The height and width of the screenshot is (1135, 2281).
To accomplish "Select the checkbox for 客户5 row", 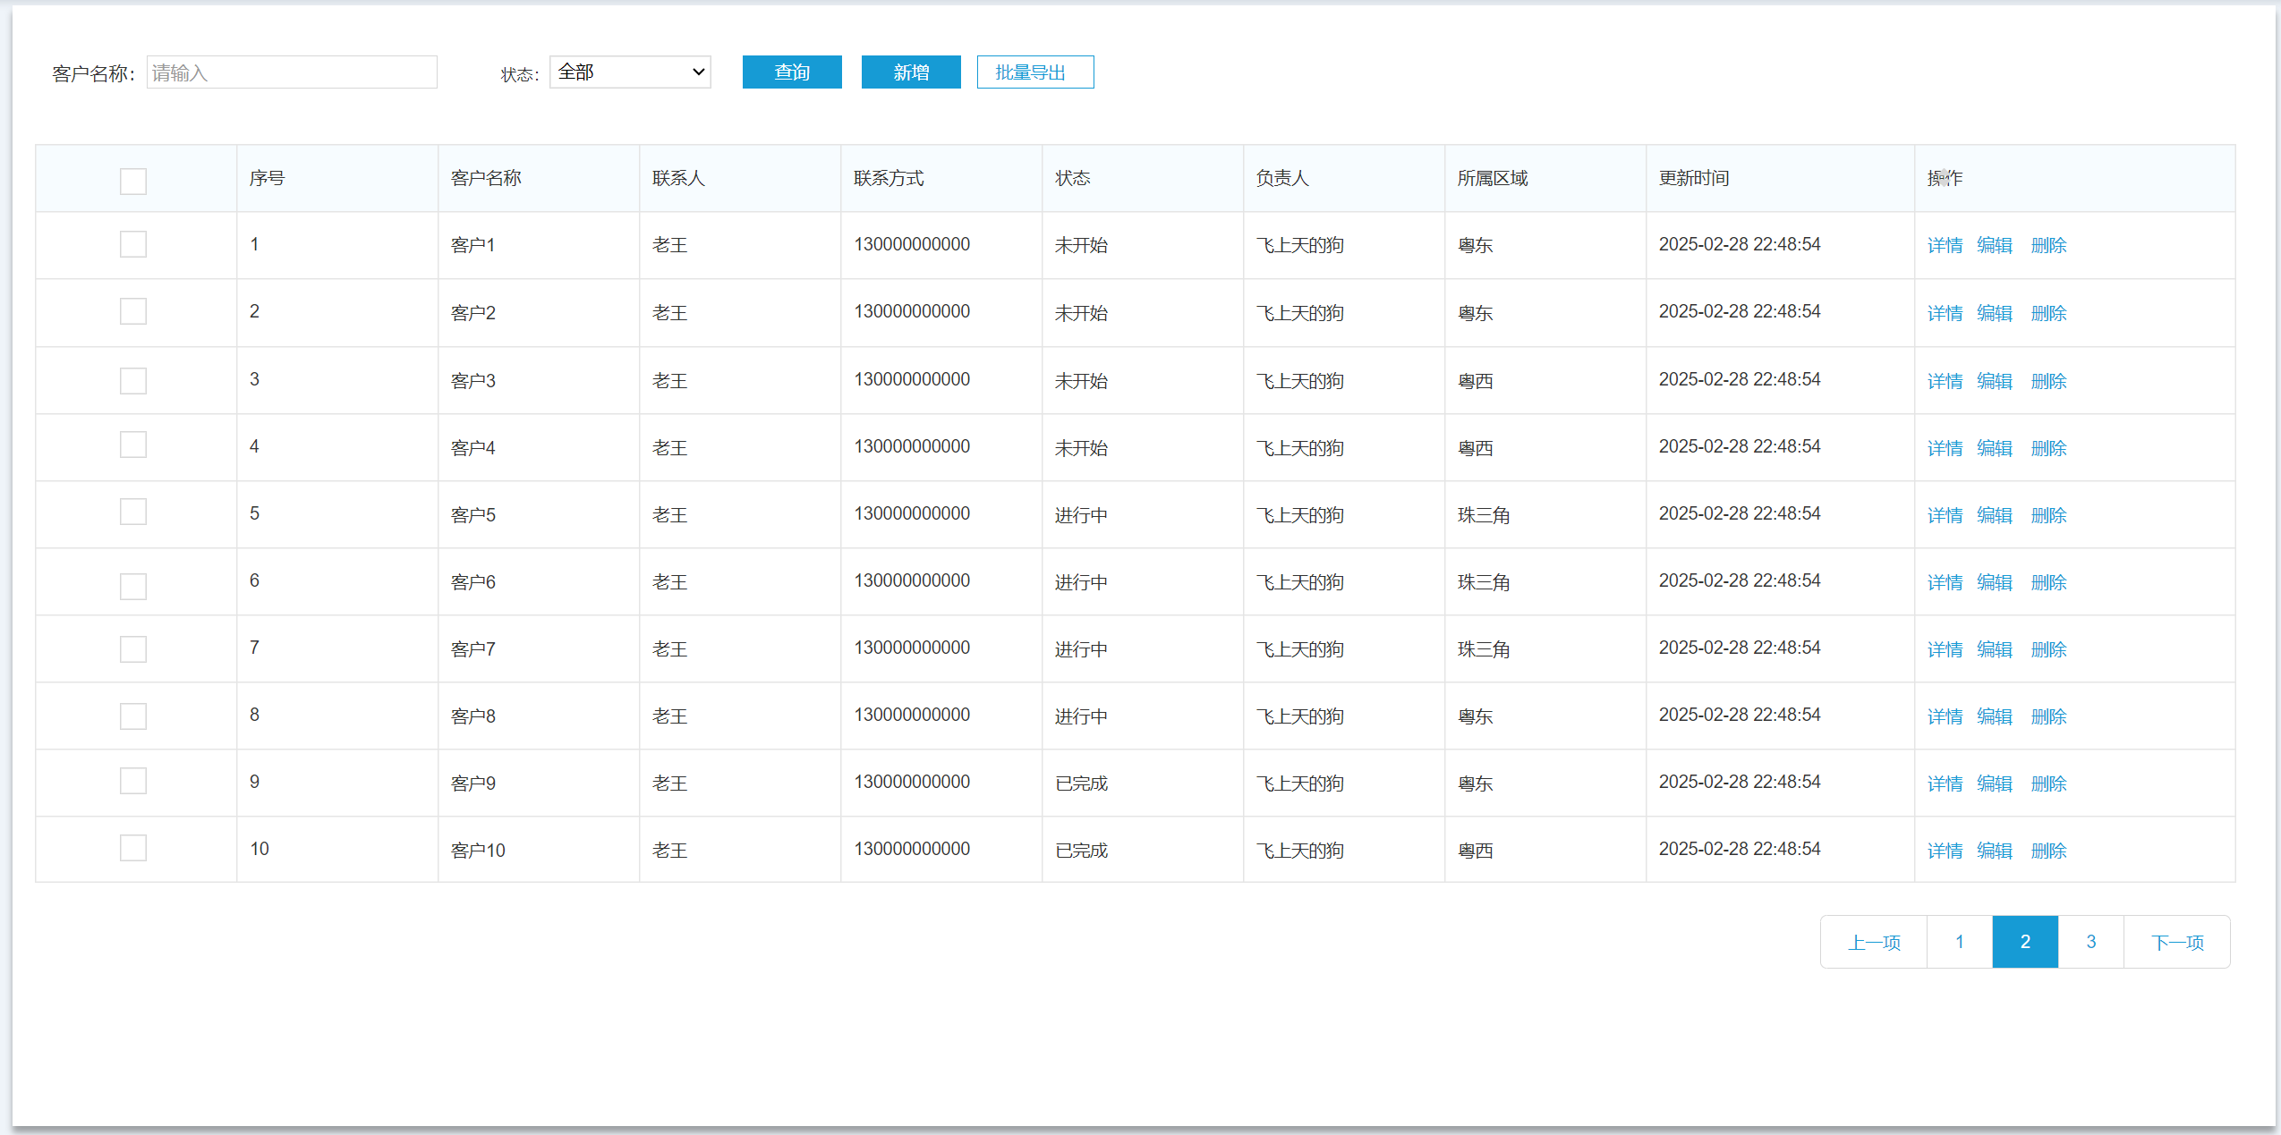I will click(133, 512).
